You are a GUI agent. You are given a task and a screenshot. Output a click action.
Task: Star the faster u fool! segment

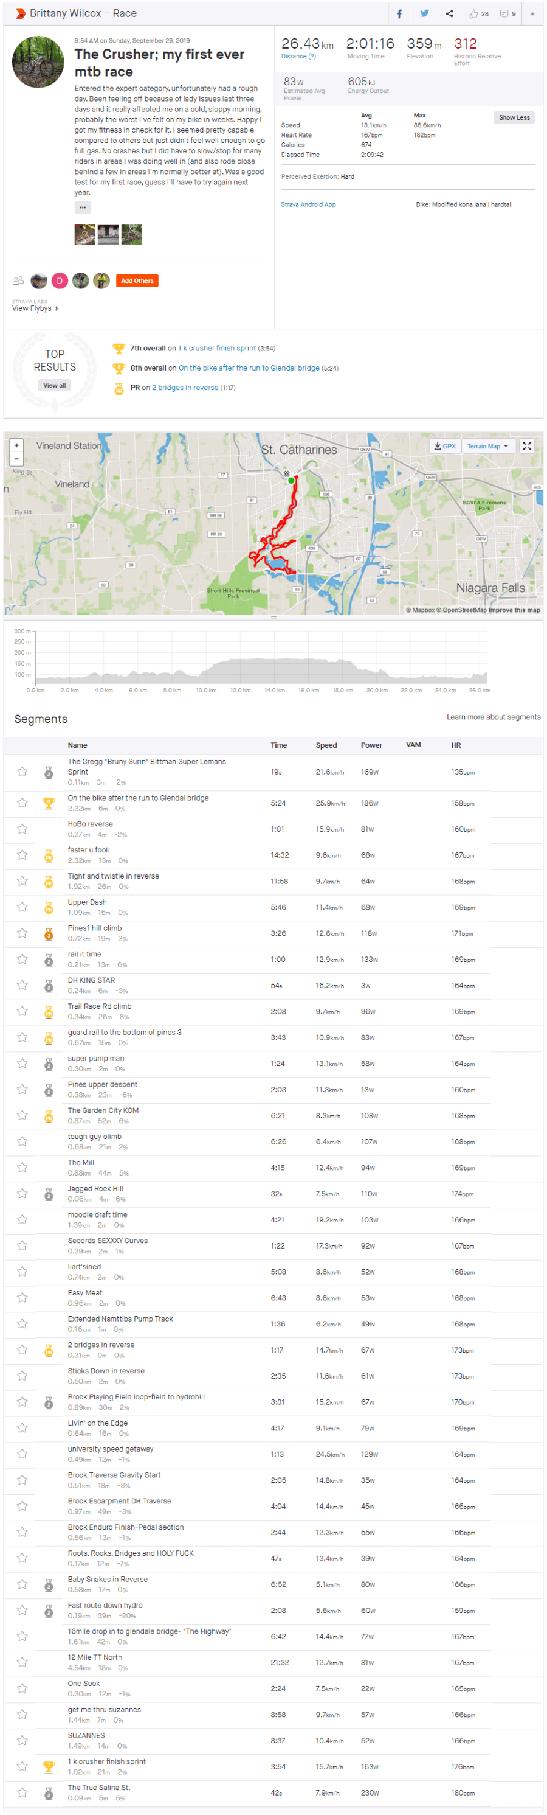[x=22, y=855]
